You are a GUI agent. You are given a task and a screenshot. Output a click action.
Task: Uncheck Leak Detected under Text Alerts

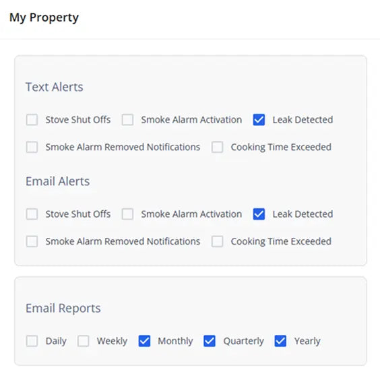[x=259, y=120]
